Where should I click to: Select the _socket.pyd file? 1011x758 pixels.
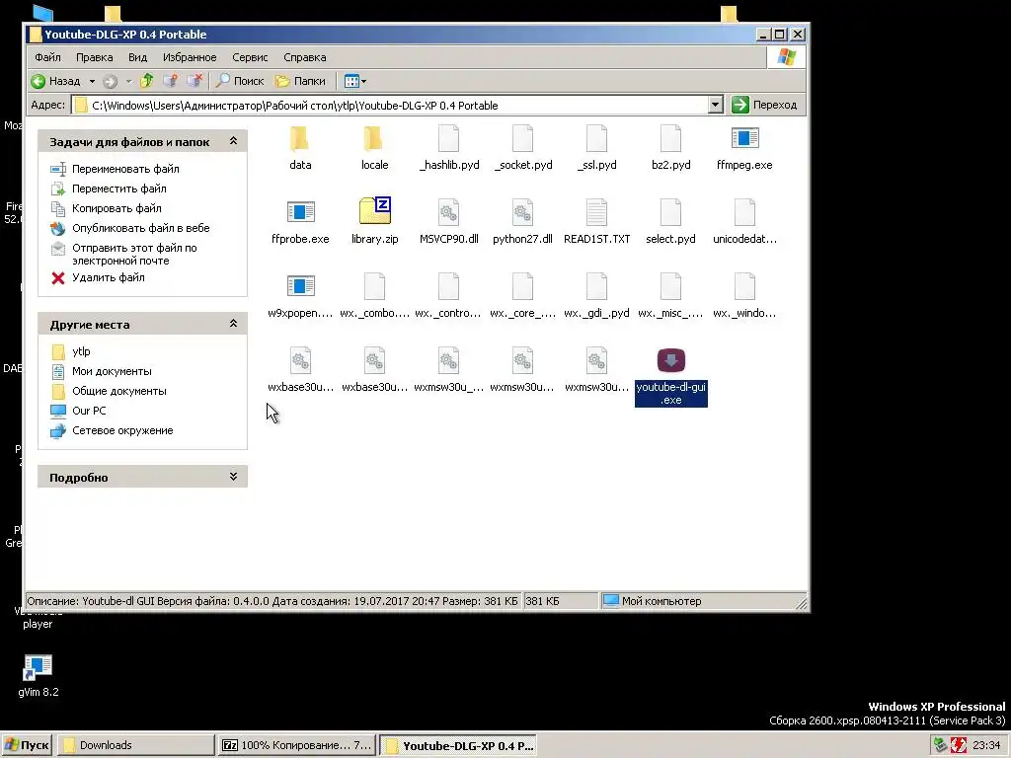523,148
